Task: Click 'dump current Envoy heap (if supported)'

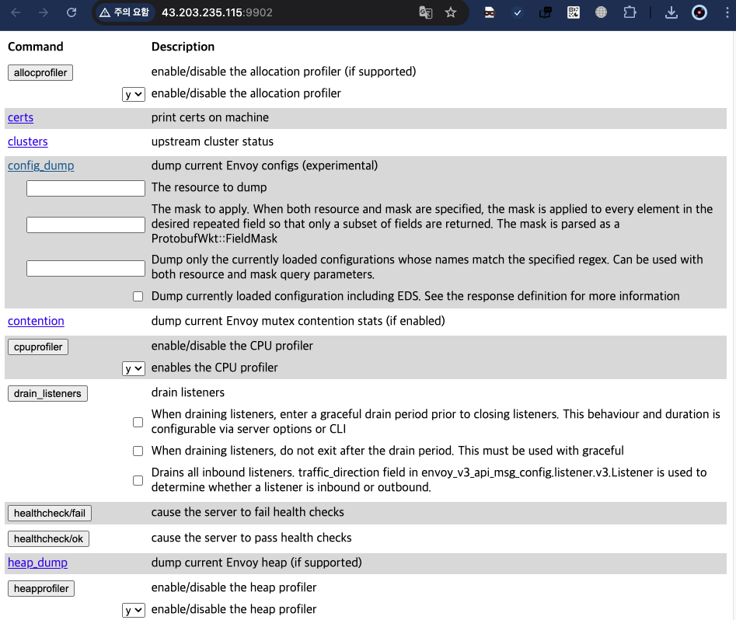Action: pos(256,563)
